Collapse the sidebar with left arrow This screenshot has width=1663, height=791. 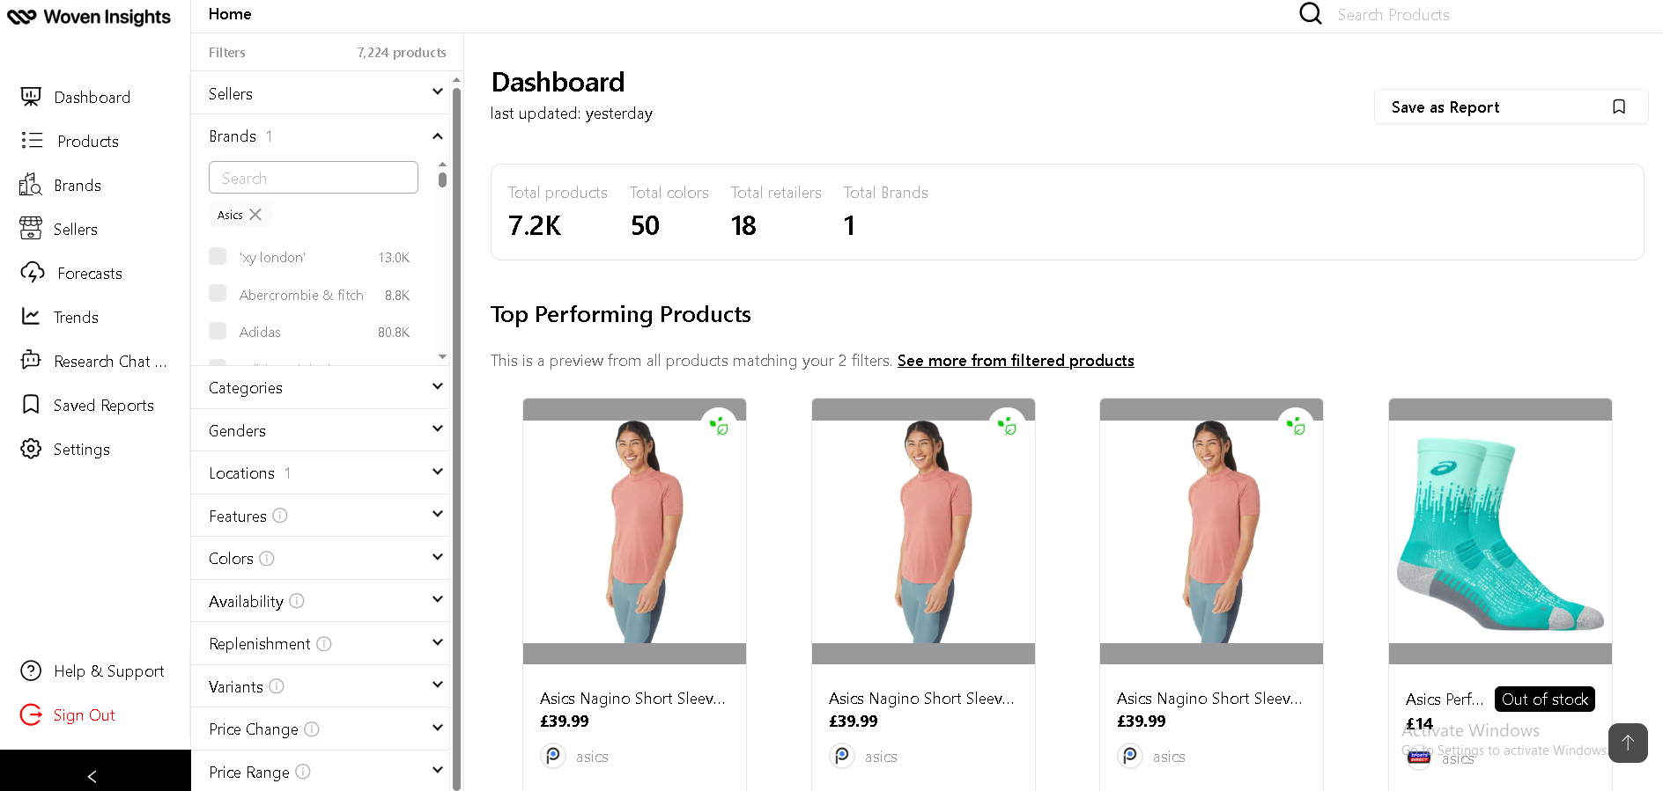pyautogui.click(x=92, y=776)
